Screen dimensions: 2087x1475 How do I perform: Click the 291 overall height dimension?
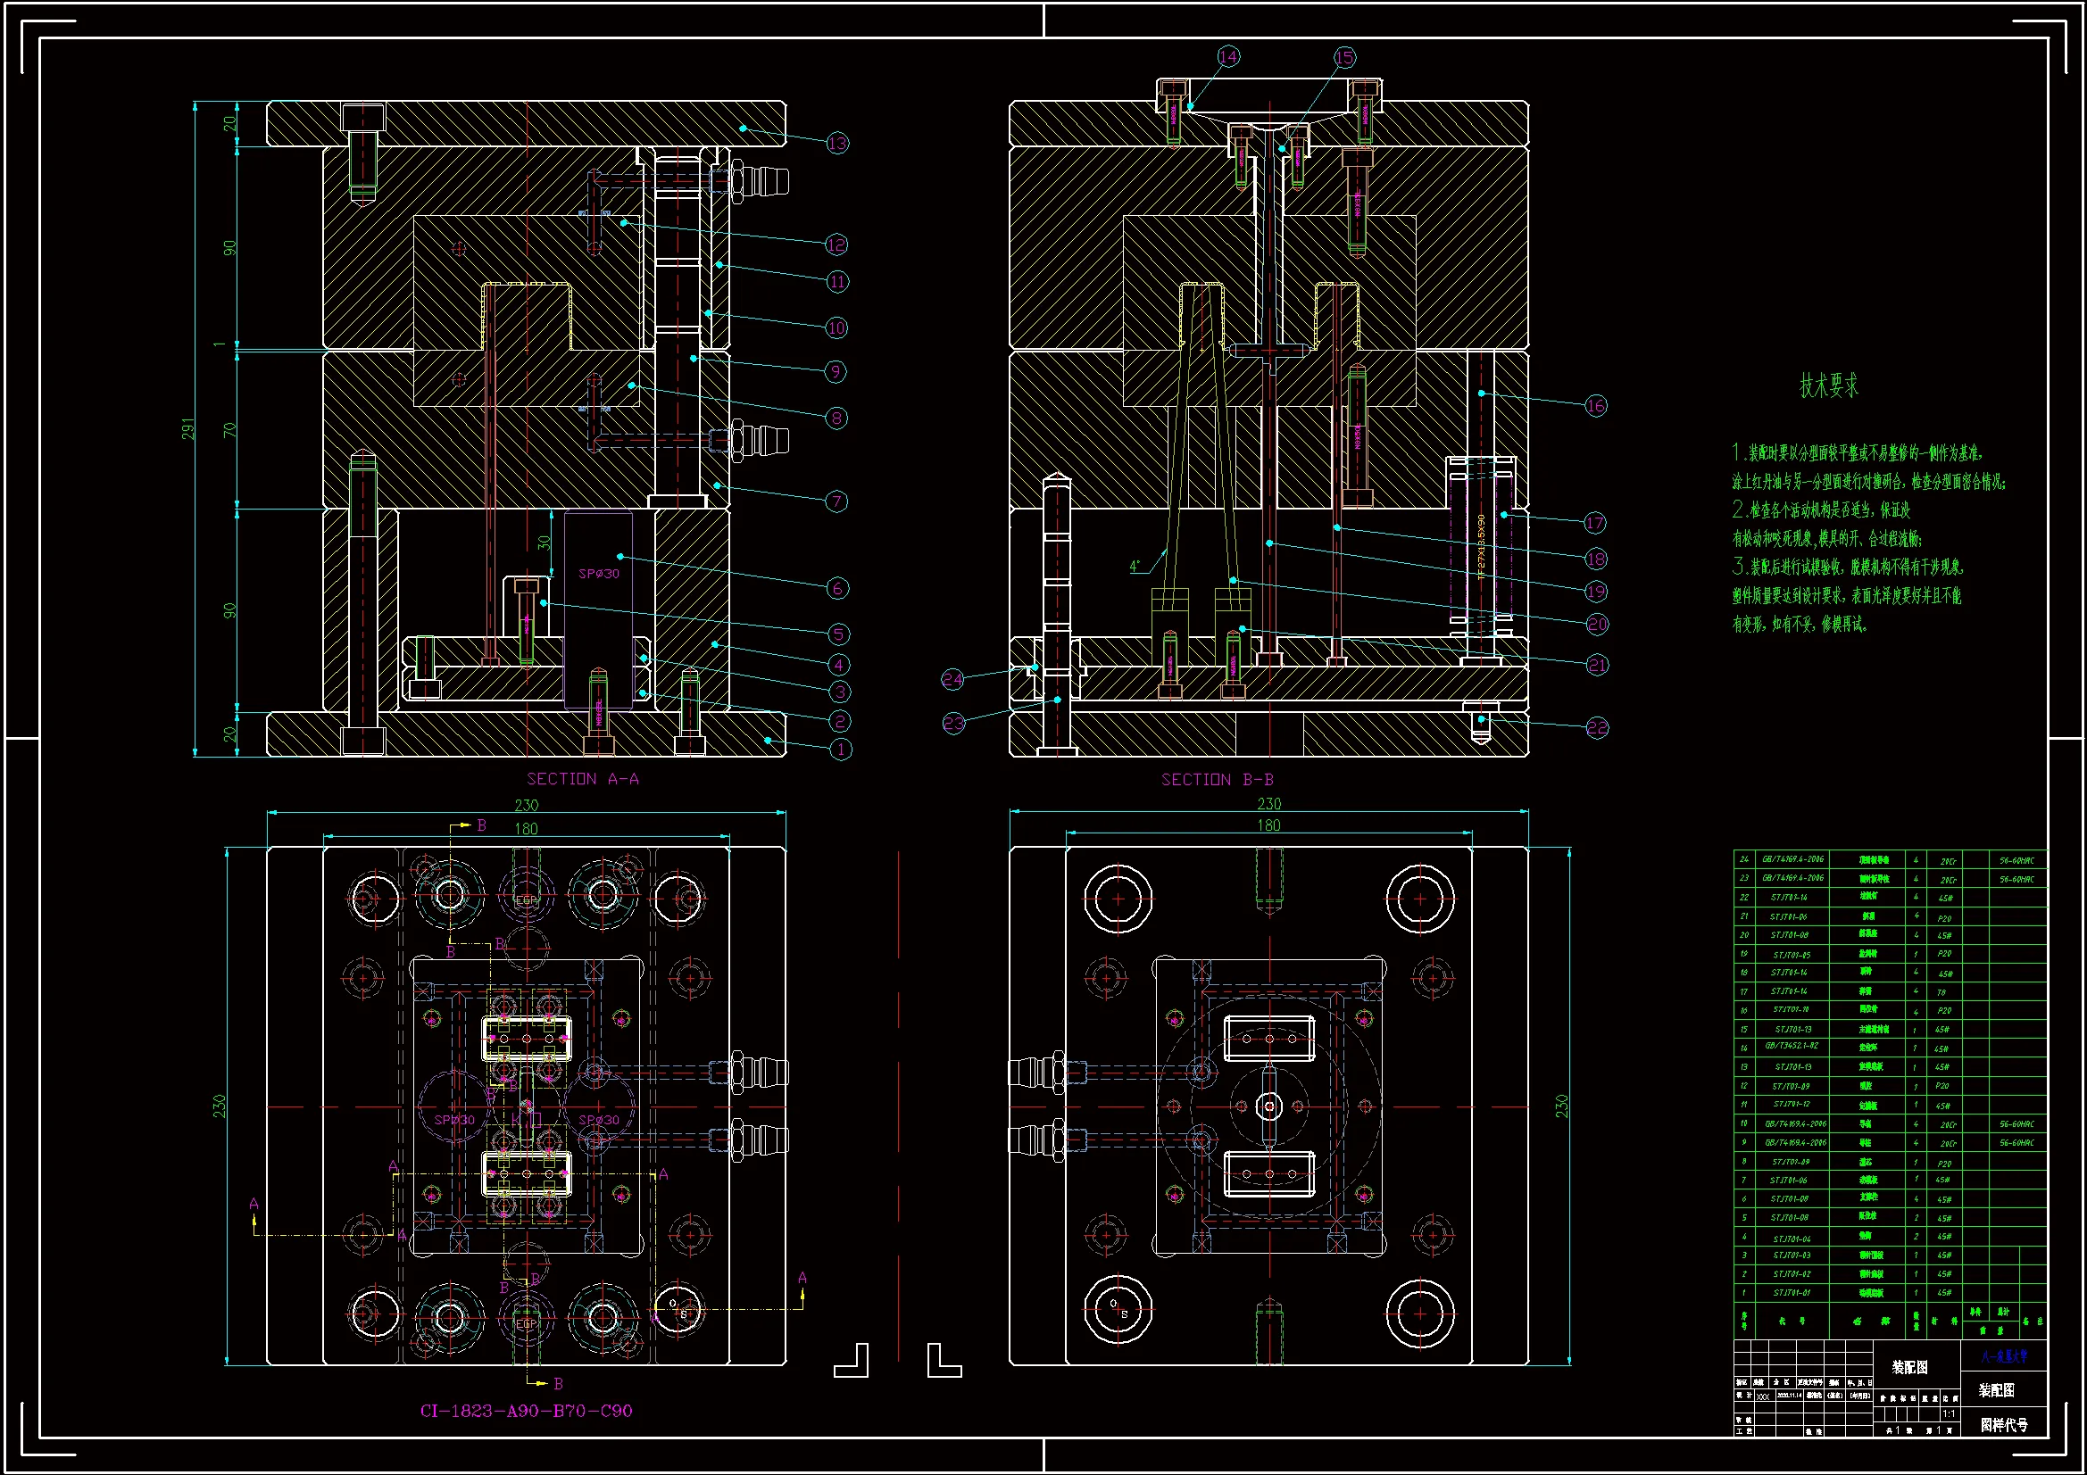tap(188, 429)
